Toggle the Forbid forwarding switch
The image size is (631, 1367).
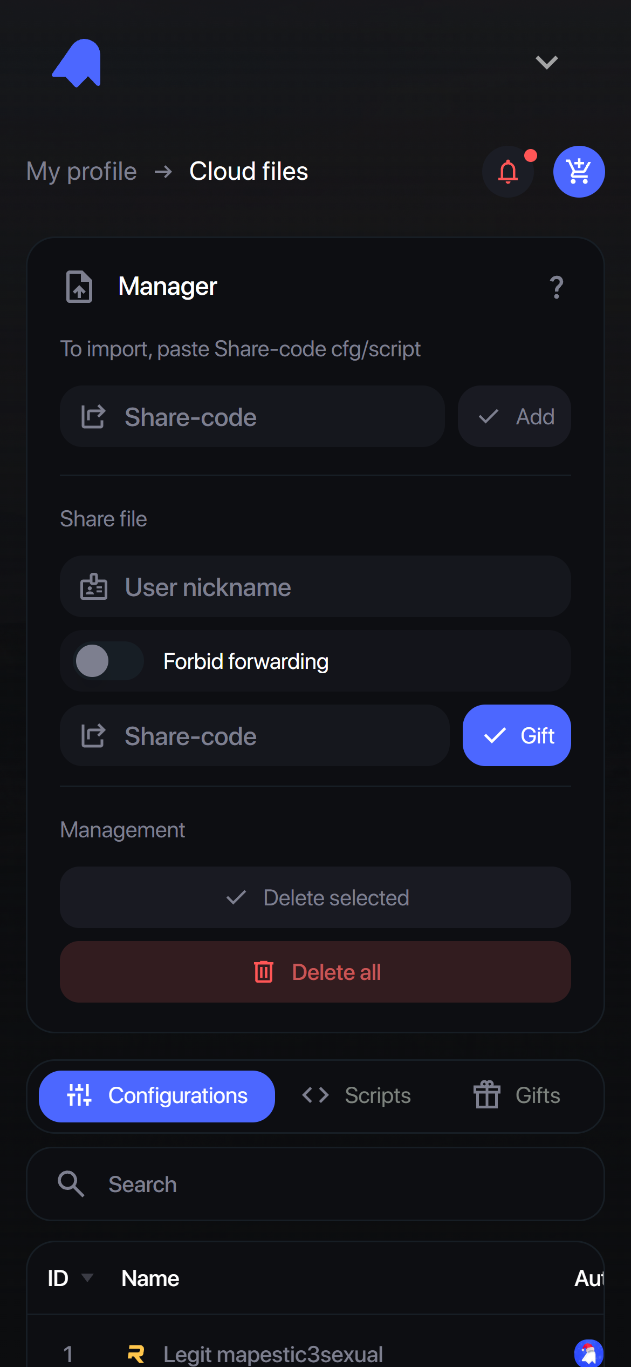[x=108, y=661]
